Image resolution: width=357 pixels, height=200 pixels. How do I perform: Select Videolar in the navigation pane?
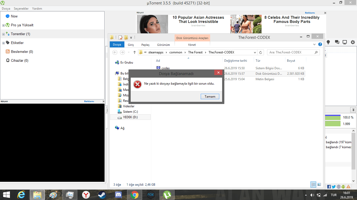[129, 106]
